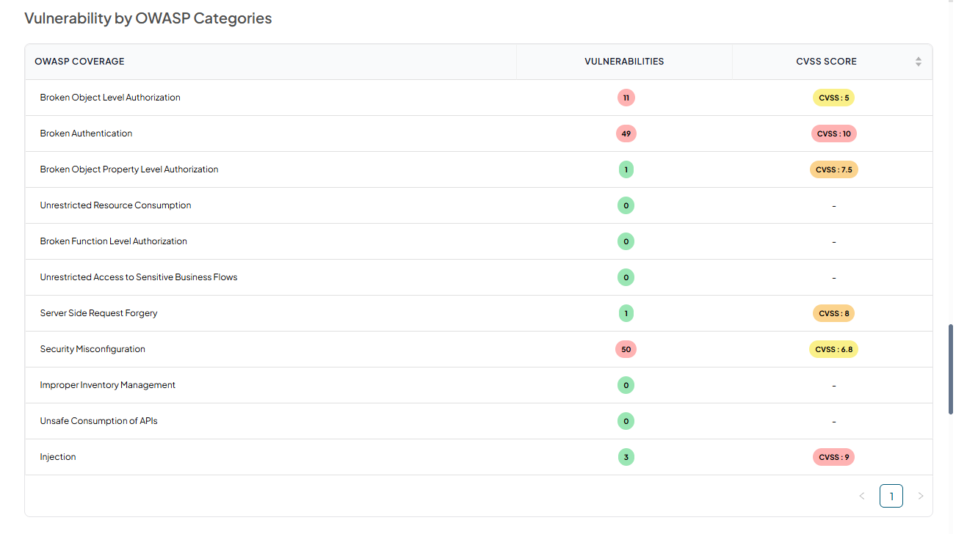Screen dimensions: 967x534
Task: Click count badge 0 for Unsafe Consumption of APIs
Action: click(x=626, y=421)
